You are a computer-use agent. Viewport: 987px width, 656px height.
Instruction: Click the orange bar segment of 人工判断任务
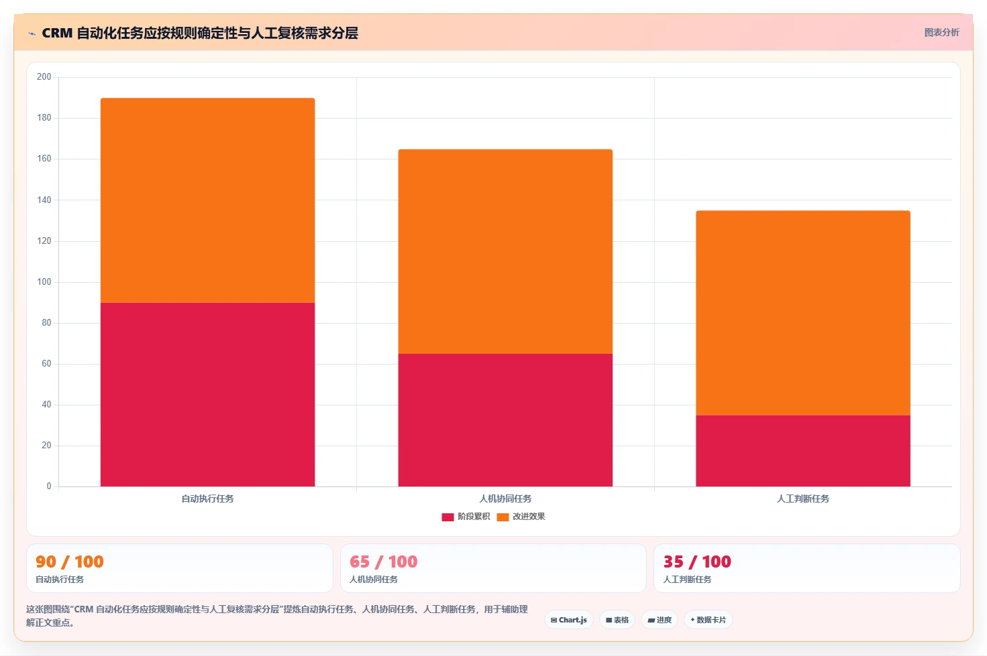coord(803,313)
